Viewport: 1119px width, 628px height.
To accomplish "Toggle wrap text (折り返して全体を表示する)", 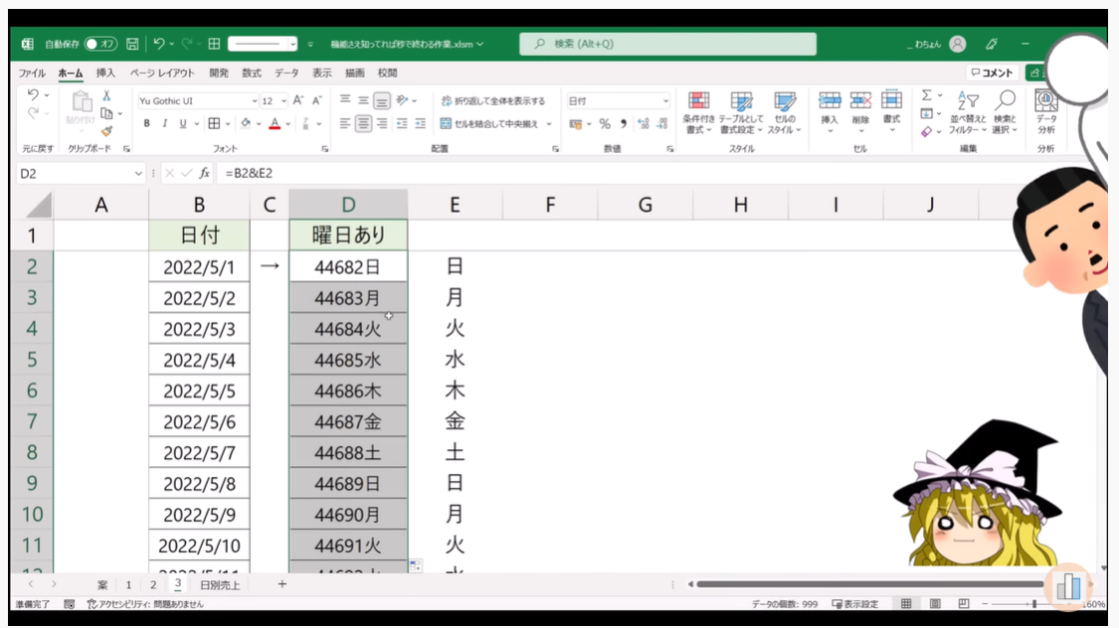I will point(492,101).
